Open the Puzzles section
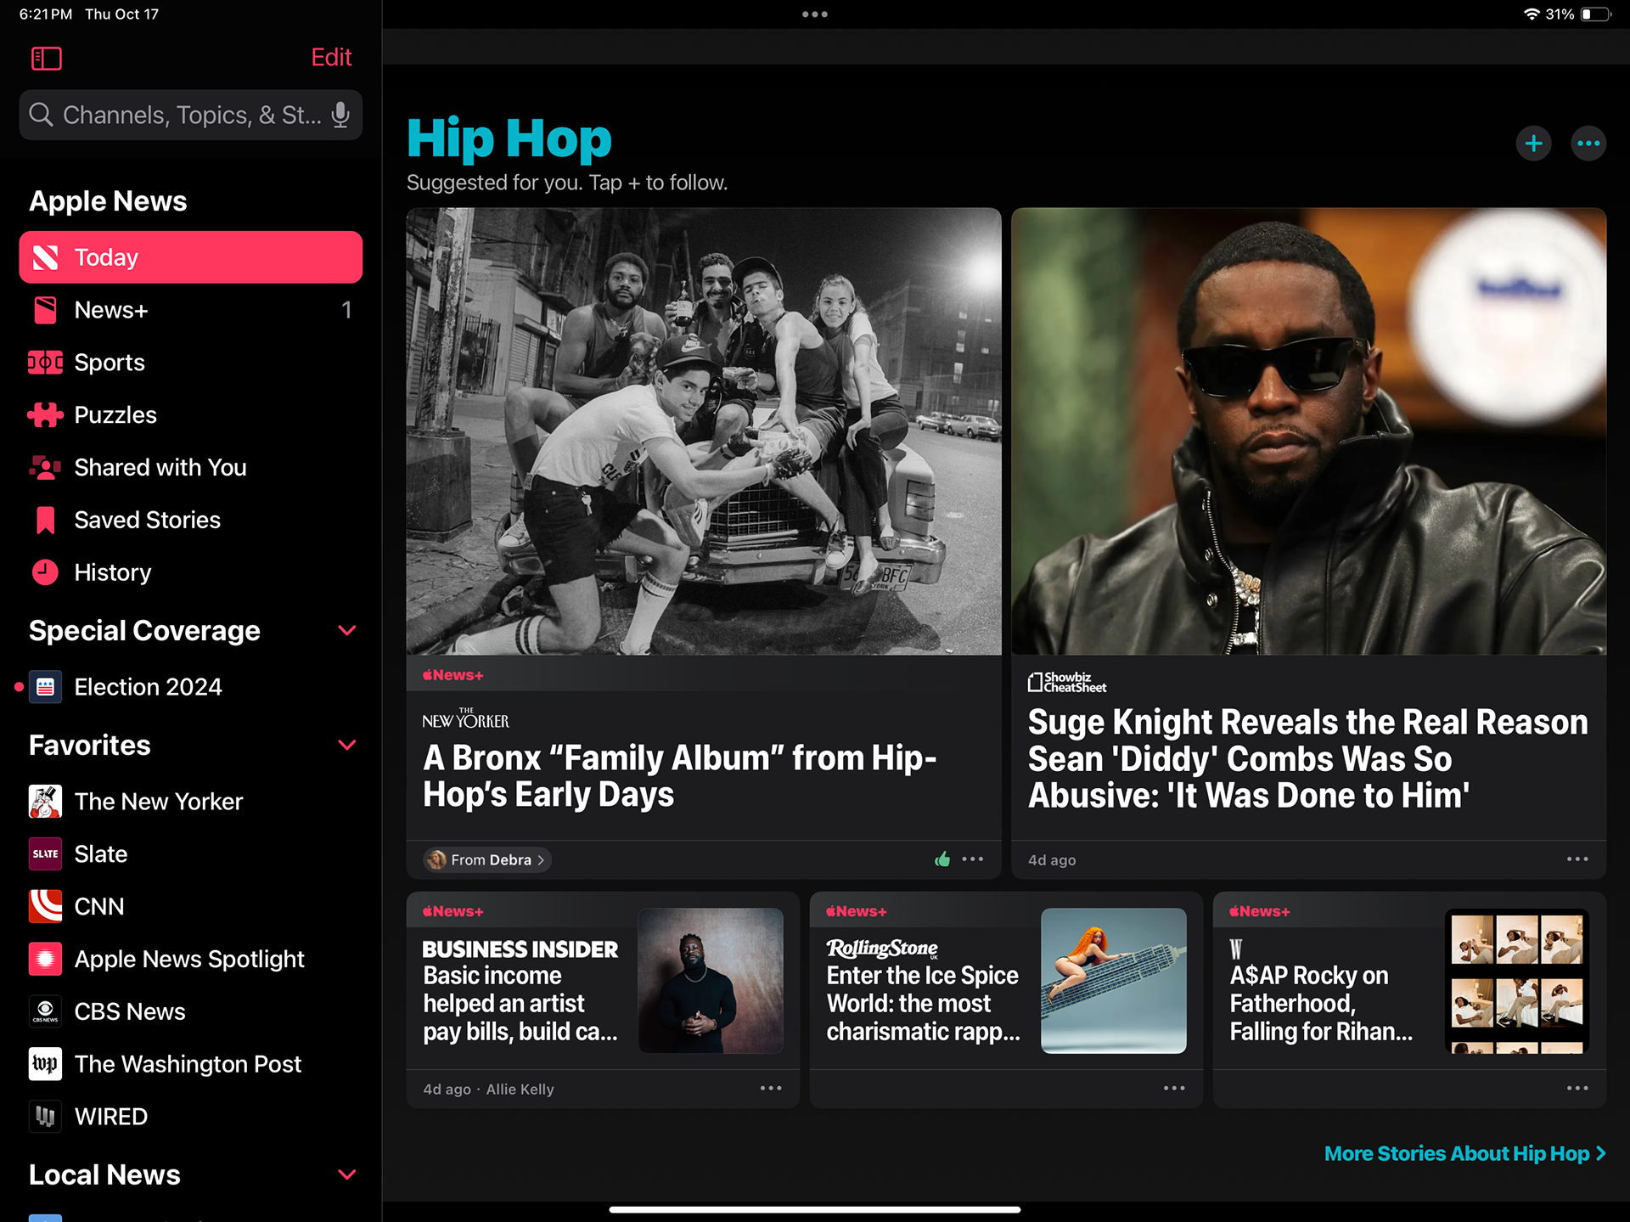This screenshot has height=1222, width=1630. coord(115,415)
